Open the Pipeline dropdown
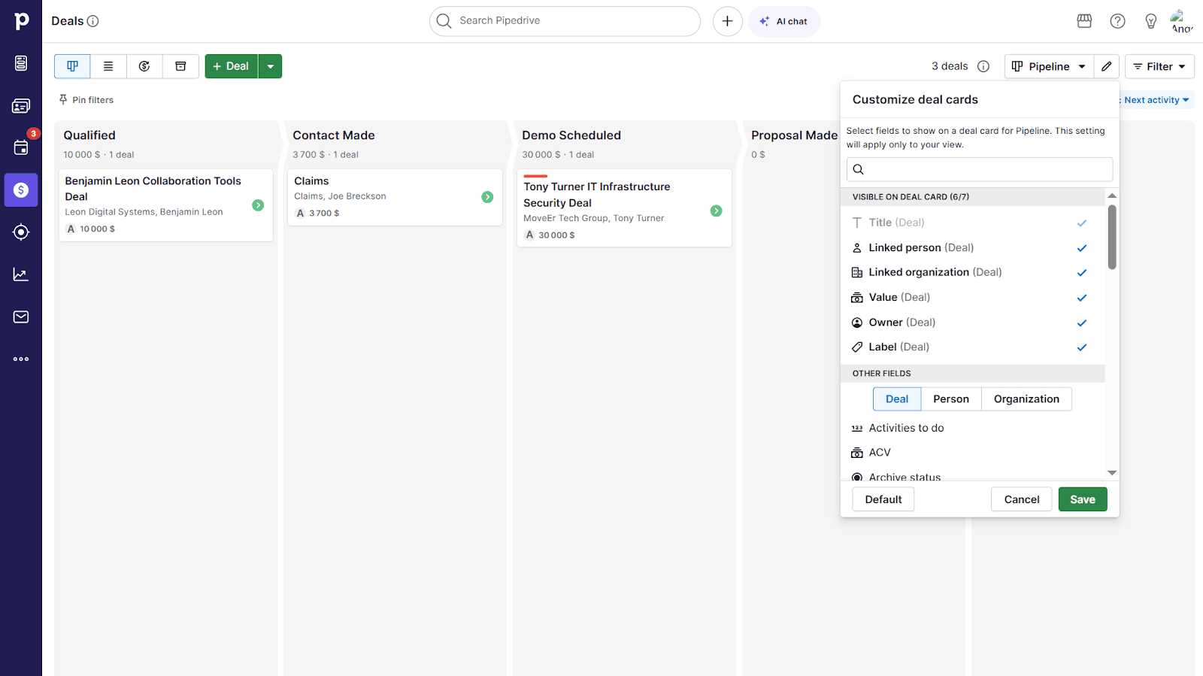Screen dimensions: 1203x676 (x=1049, y=66)
